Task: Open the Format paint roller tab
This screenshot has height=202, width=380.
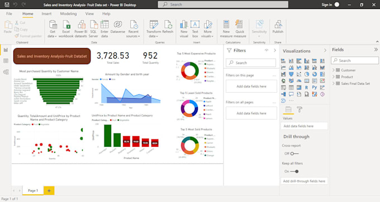Action: click(x=300, y=109)
